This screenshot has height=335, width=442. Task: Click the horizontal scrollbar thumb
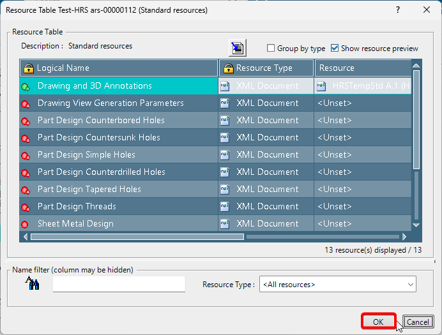[137, 237]
